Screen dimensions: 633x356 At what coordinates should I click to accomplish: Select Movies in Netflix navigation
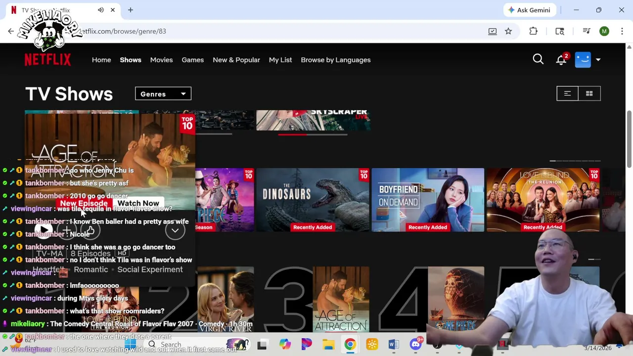click(x=161, y=60)
